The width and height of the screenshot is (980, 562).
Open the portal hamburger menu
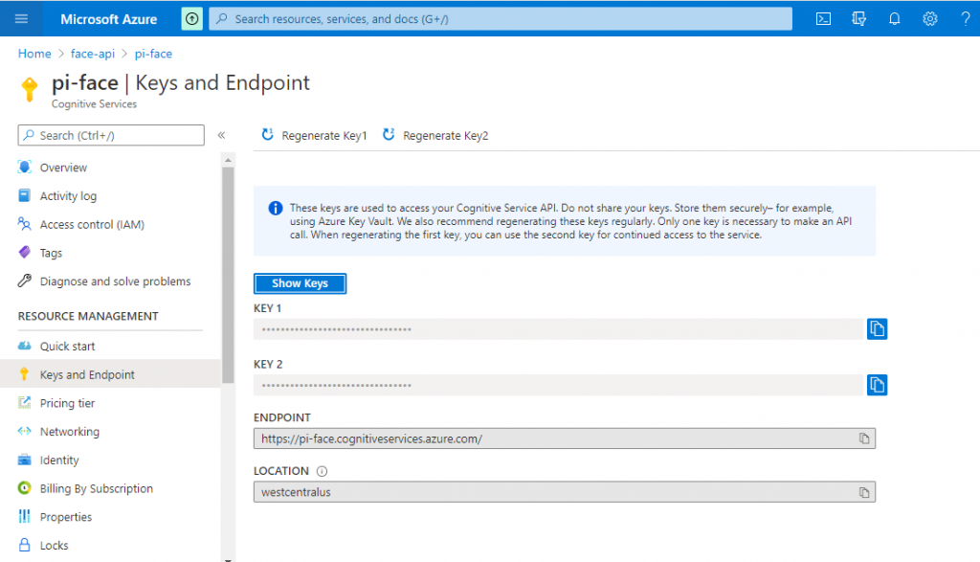point(21,18)
